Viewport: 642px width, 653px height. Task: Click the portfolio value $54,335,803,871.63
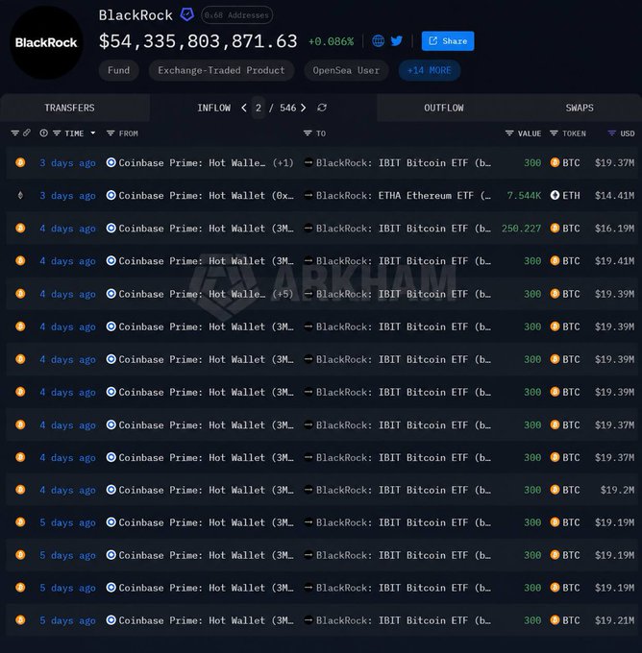(198, 41)
